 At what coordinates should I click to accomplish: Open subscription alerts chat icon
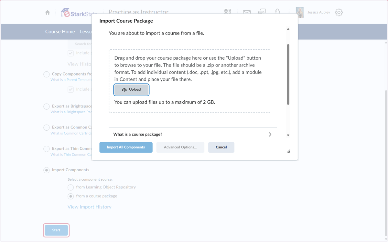[x=262, y=12]
